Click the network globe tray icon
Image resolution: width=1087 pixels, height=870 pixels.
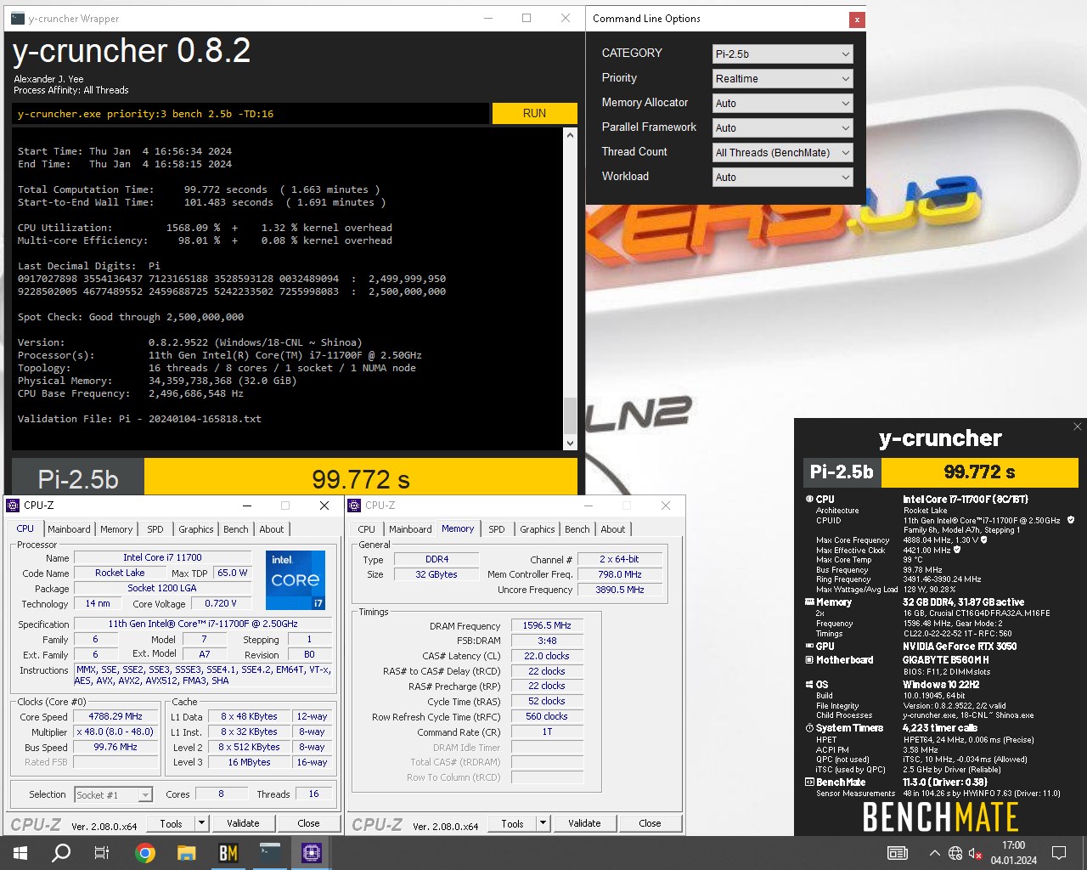click(x=955, y=853)
